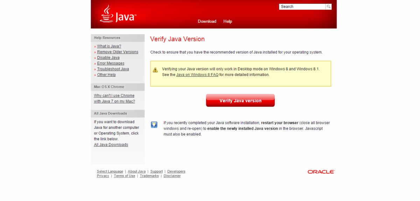
Task: Click the Mac OS X Chrome sidebar heading
Action: click(x=109, y=87)
